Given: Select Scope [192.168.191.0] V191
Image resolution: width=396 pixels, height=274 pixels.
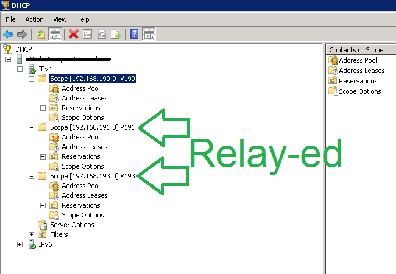Looking at the screenshot, I should pyautogui.click(x=92, y=127).
